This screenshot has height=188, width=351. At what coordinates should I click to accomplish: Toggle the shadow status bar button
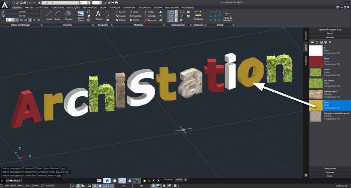[x=159, y=186]
